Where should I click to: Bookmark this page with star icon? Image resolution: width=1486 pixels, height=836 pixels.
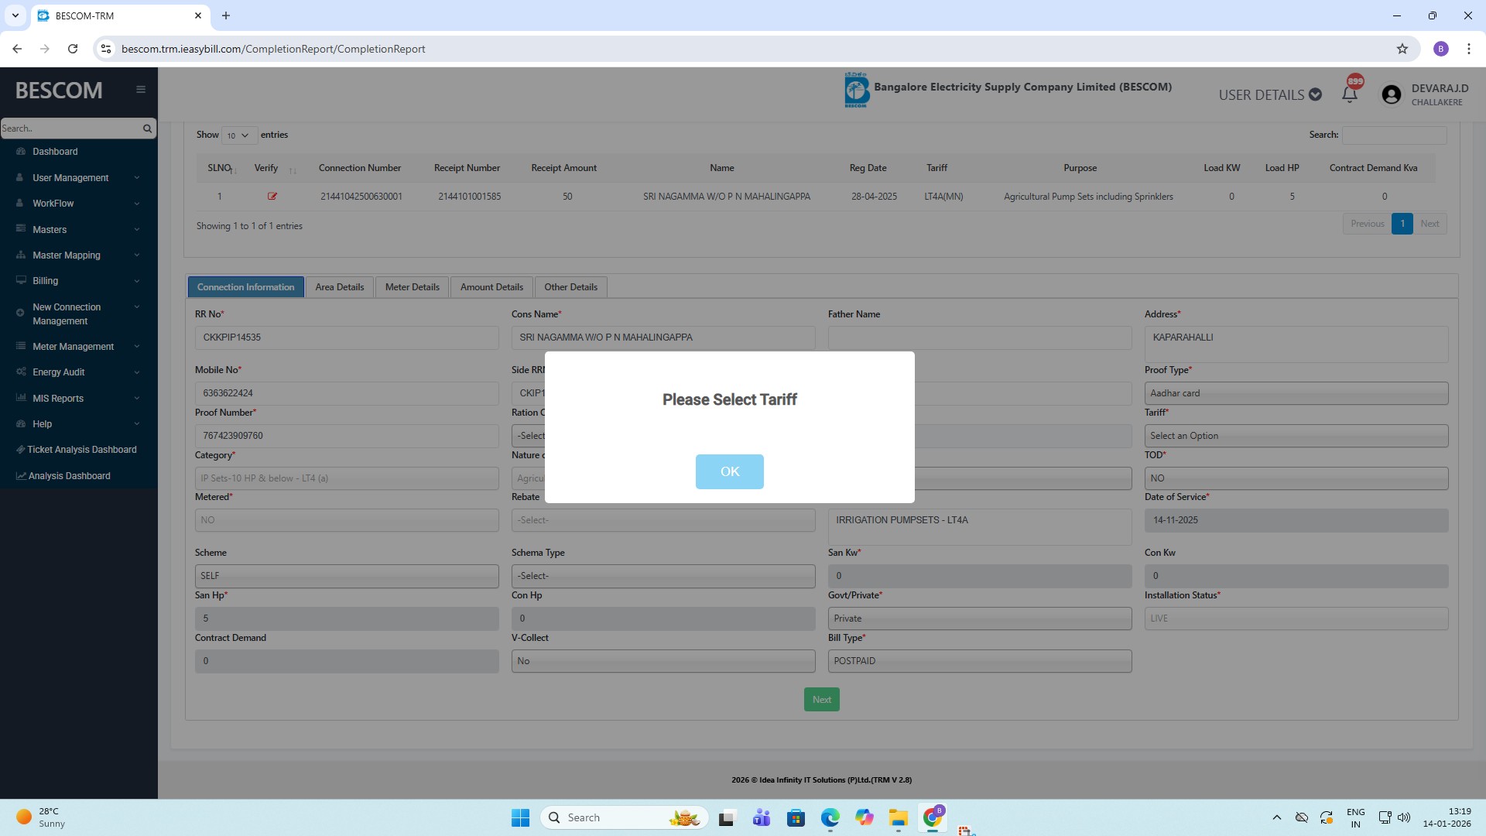tap(1402, 49)
